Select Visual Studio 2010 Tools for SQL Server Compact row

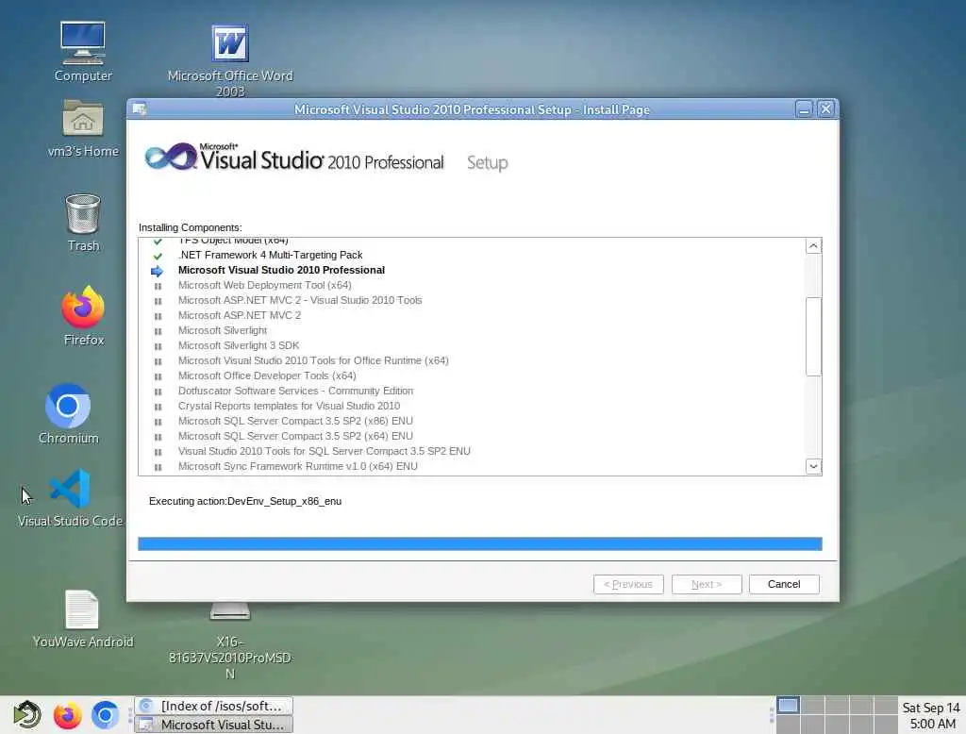(325, 451)
